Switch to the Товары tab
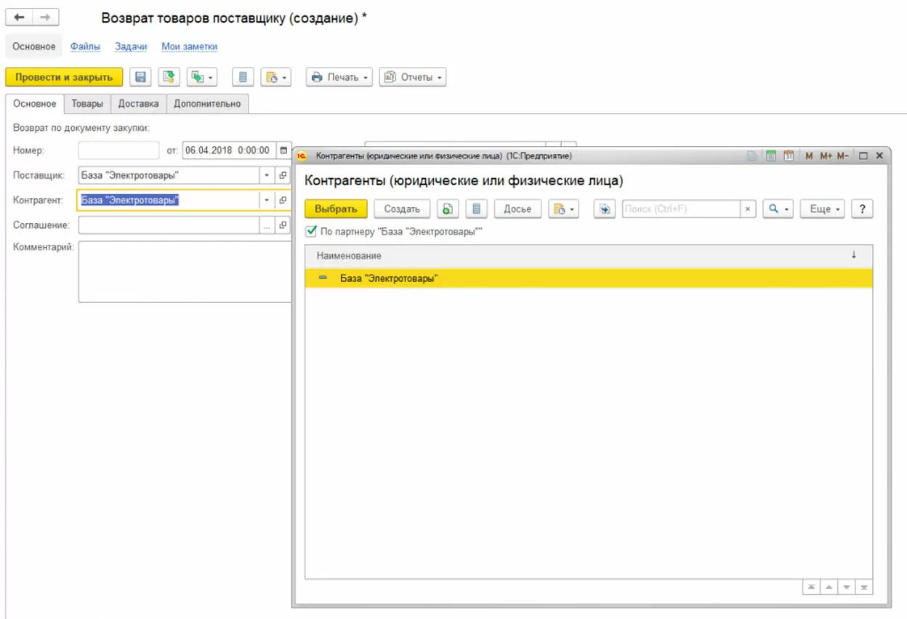 pyautogui.click(x=87, y=104)
